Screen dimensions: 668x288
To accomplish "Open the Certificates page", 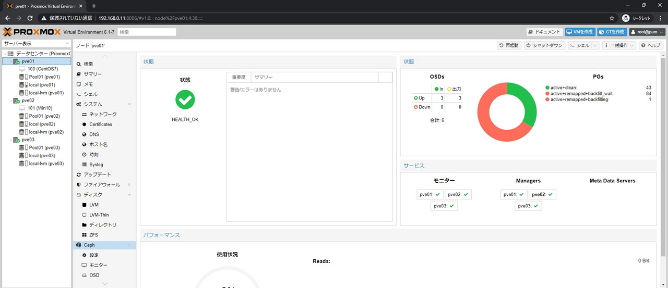I will pyautogui.click(x=100, y=124).
